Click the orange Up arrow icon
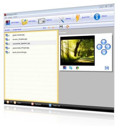The height and width of the screenshot is (126, 118). point(8,102)
